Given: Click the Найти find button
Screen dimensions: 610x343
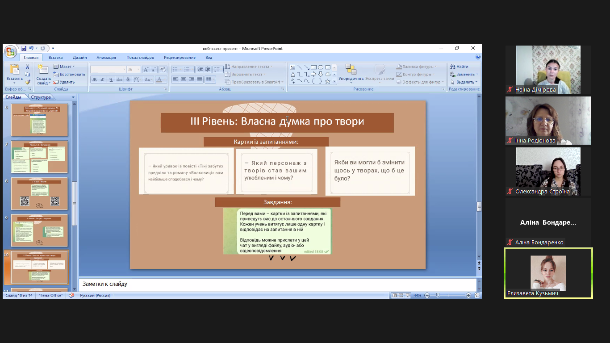Looking at the screenshot, I should point(459,67).
